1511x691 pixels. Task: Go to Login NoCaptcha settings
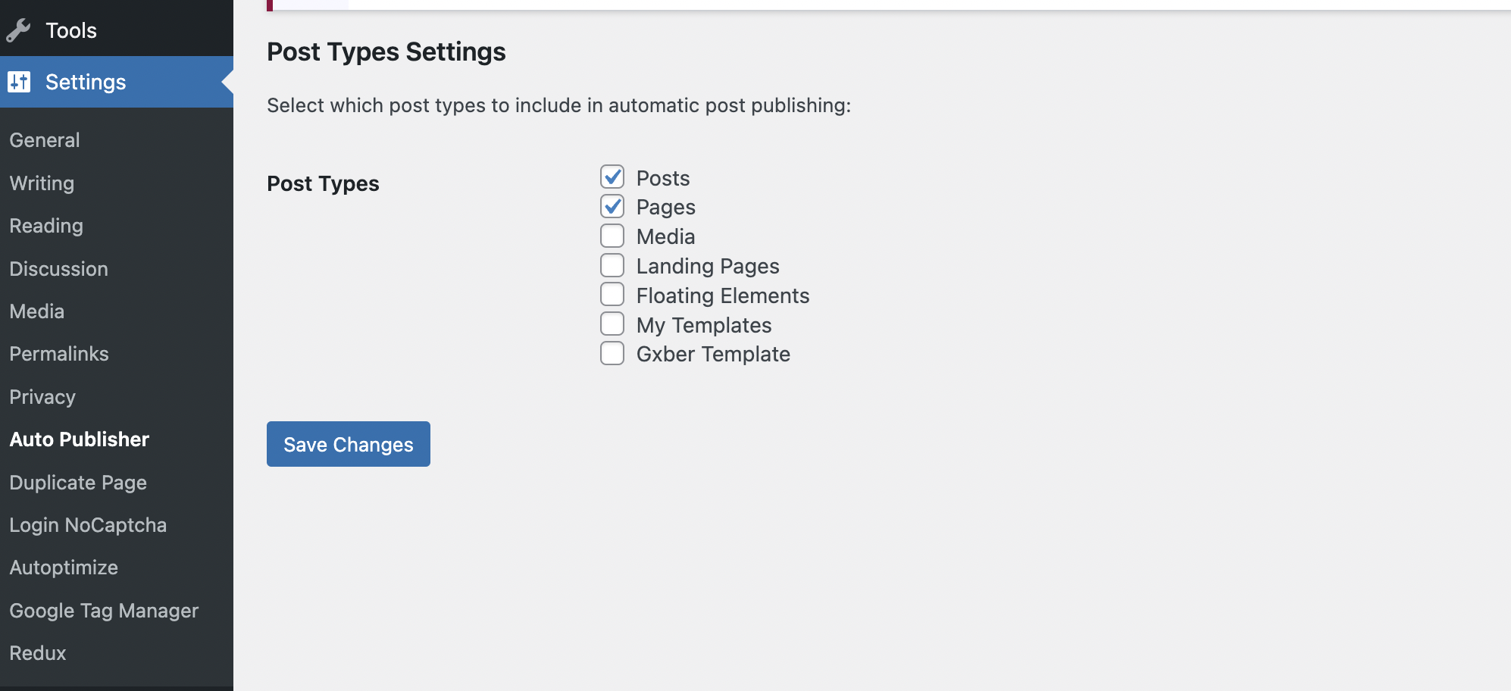click(x=88, y=525)
